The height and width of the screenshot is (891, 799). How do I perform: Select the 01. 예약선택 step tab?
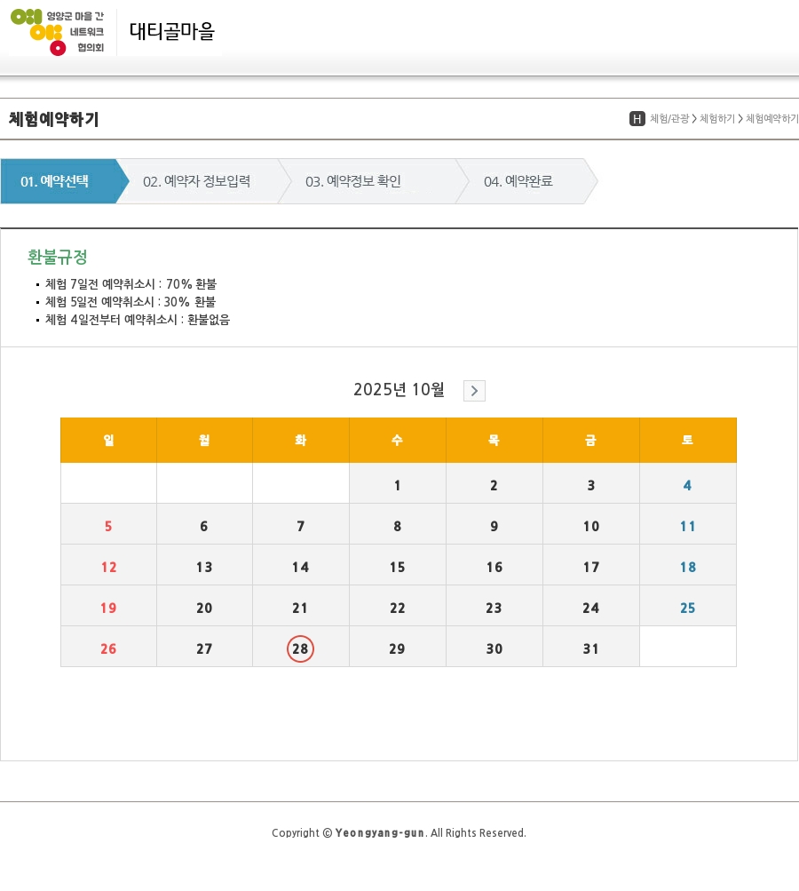point(57,181)
